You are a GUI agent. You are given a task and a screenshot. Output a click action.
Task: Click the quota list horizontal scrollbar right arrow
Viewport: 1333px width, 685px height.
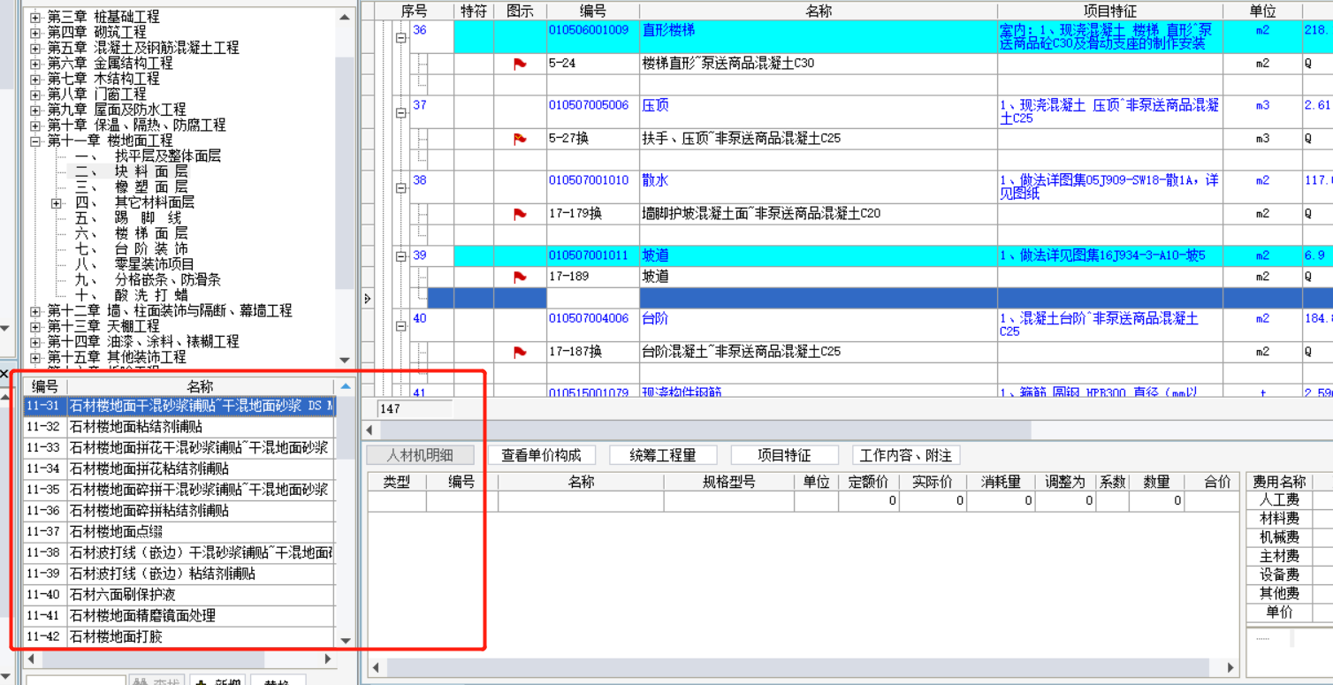(x=328, y=659)
